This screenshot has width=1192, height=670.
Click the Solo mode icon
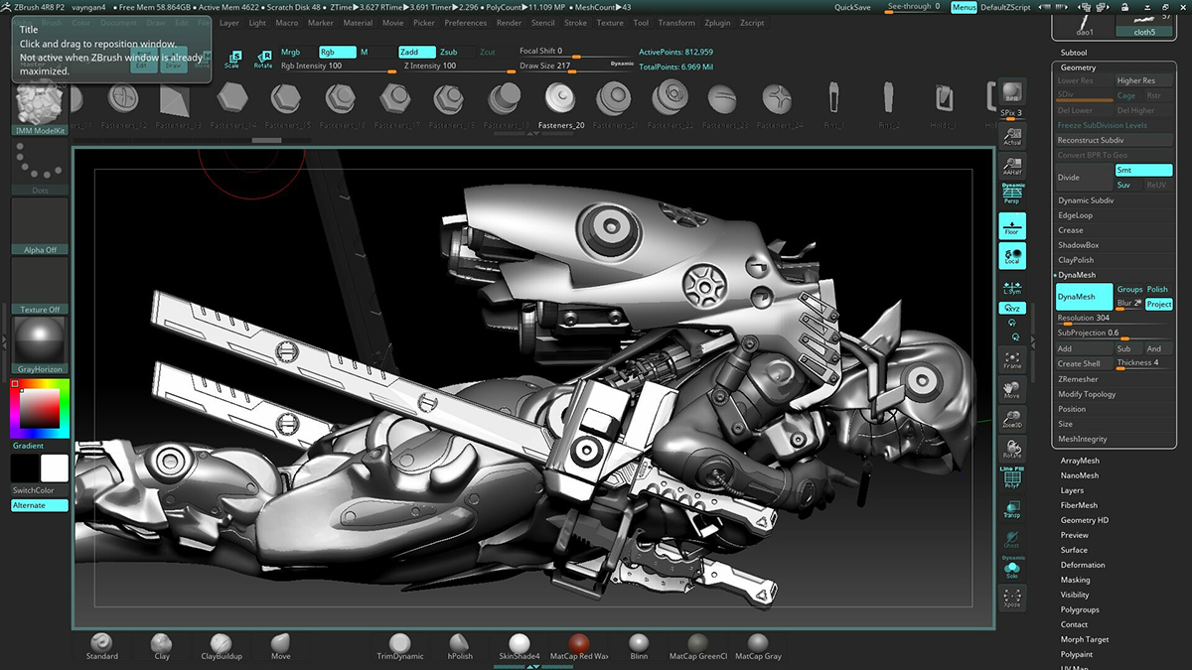pos(1012,567)
